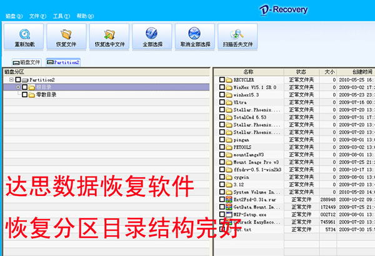Tick the checkbox of the highlighted root directory
Screen dimensions: 375x256
click(24, 87)
